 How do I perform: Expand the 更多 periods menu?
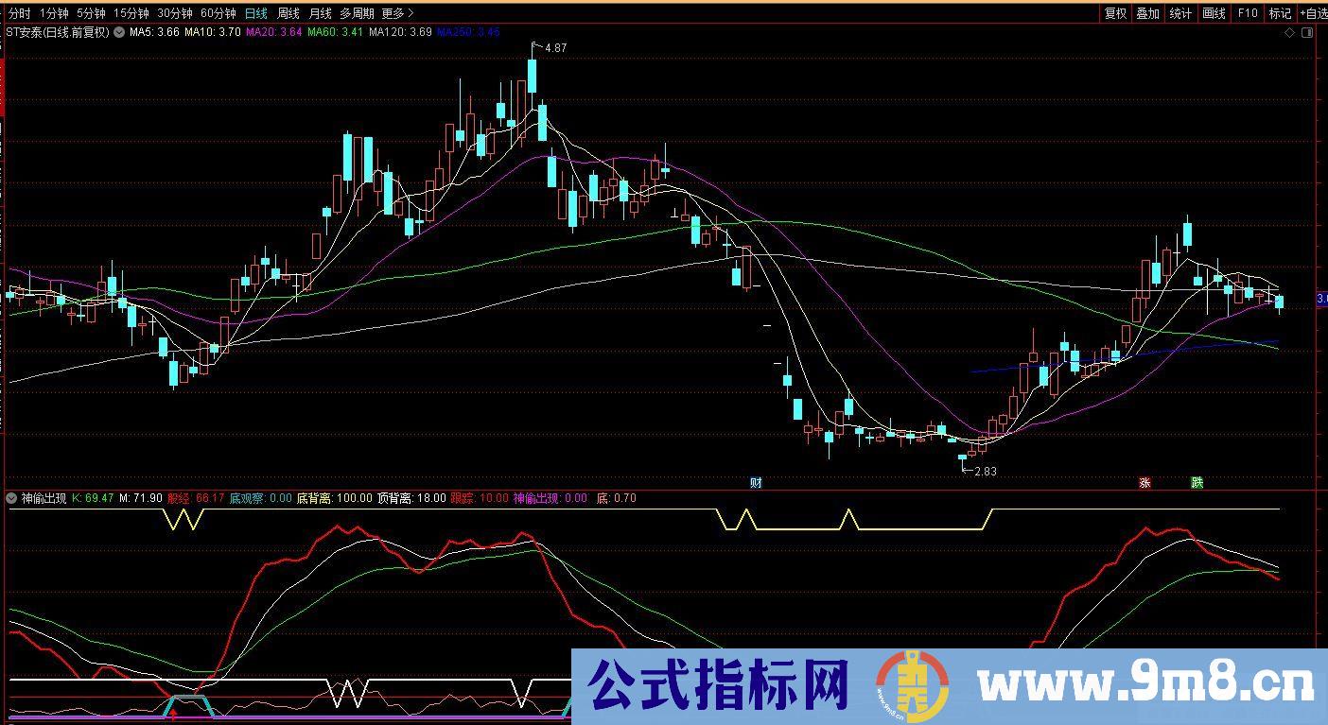point(397,13)
